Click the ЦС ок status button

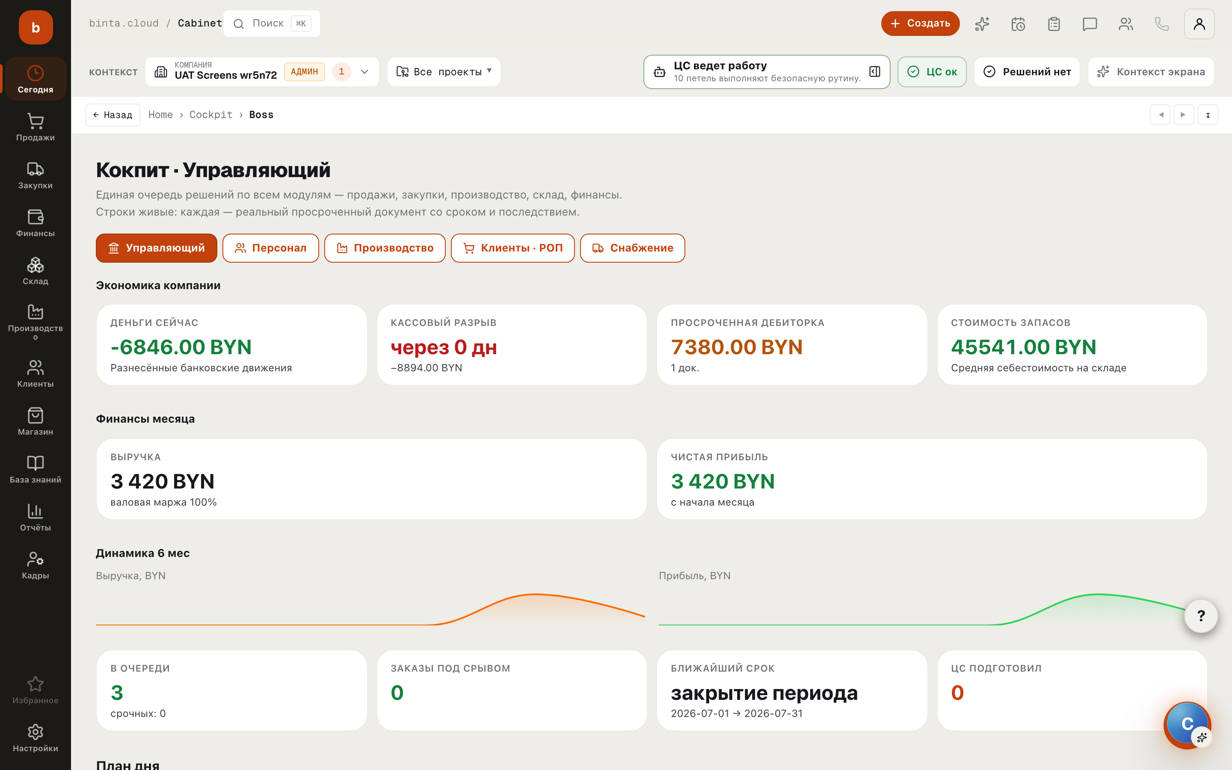coord(932,72)
